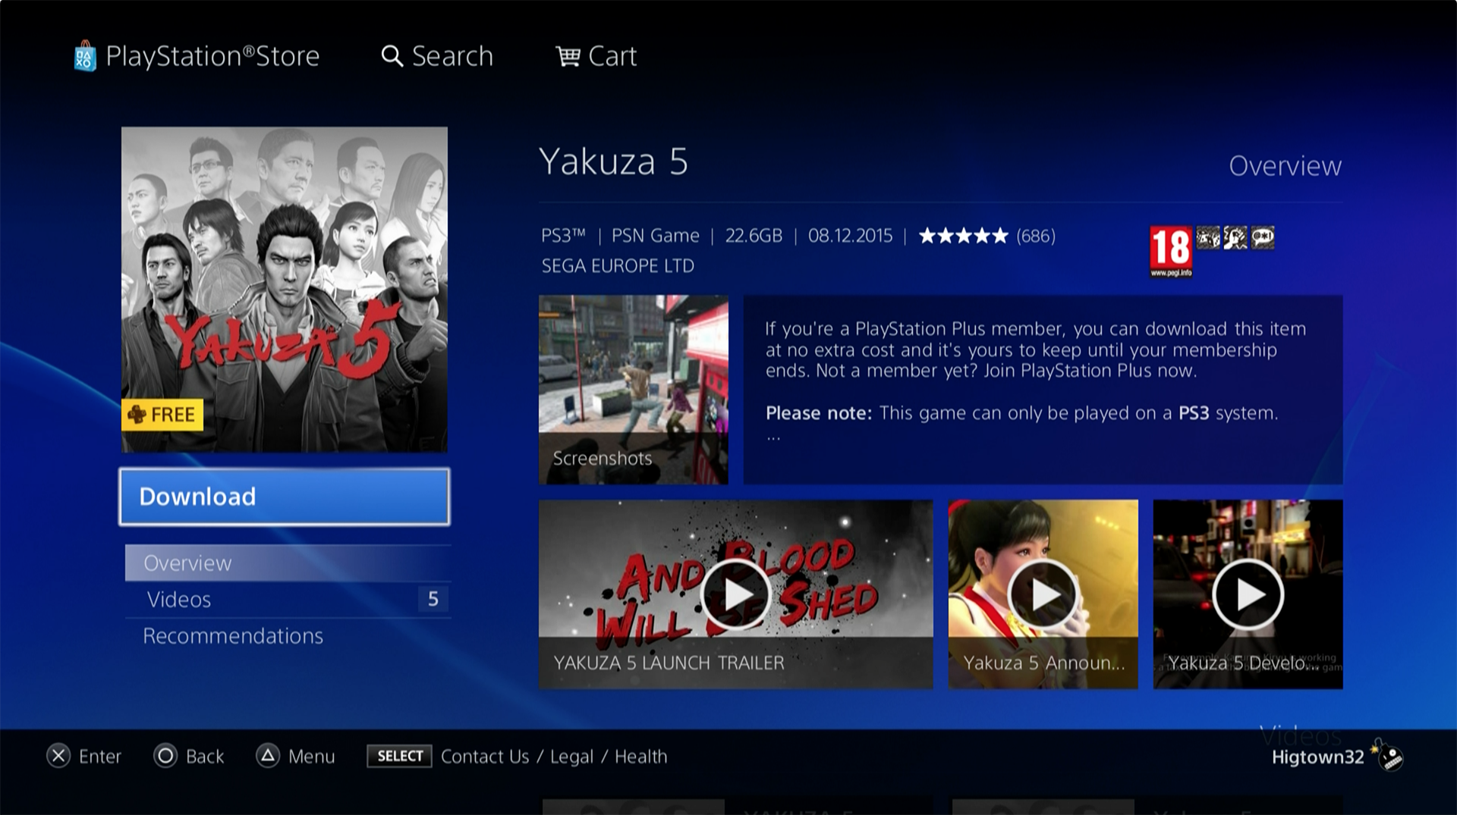Click the PEGI 18 rating badge
This screenshot has width=1457, height=815.
click(1171, 252)
